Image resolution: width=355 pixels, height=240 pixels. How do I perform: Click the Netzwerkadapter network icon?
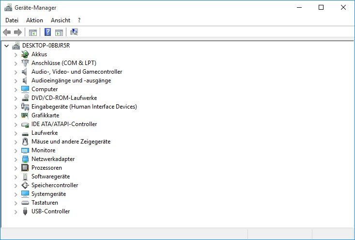[25, 159]
